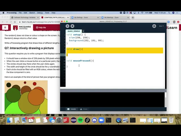Image resolution: width=181 pixels, height=136 pixels.
Task: Open the File menu
Action: 20,13
